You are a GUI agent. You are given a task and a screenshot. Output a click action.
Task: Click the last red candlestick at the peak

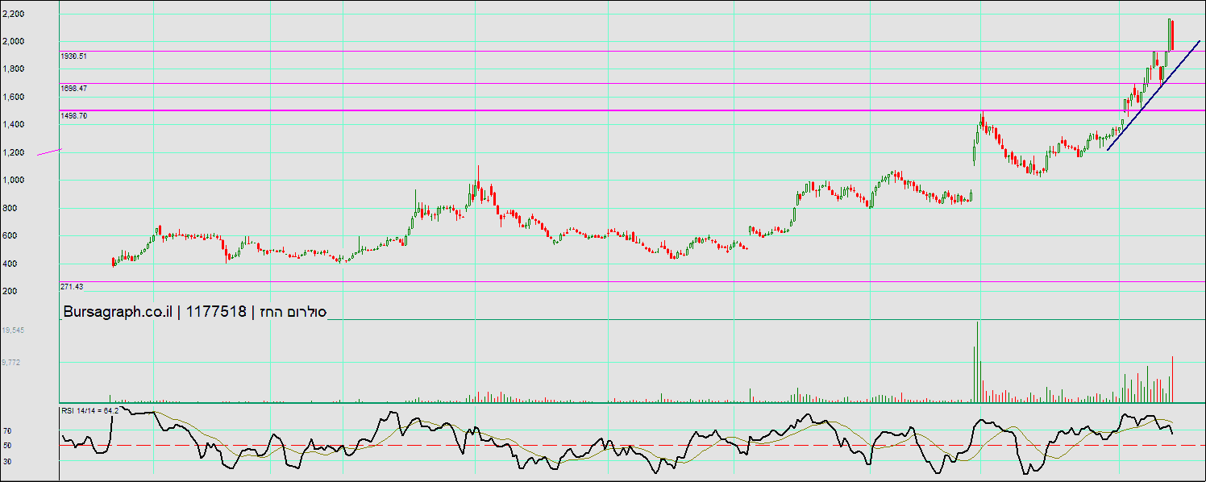click(1172, 34)
